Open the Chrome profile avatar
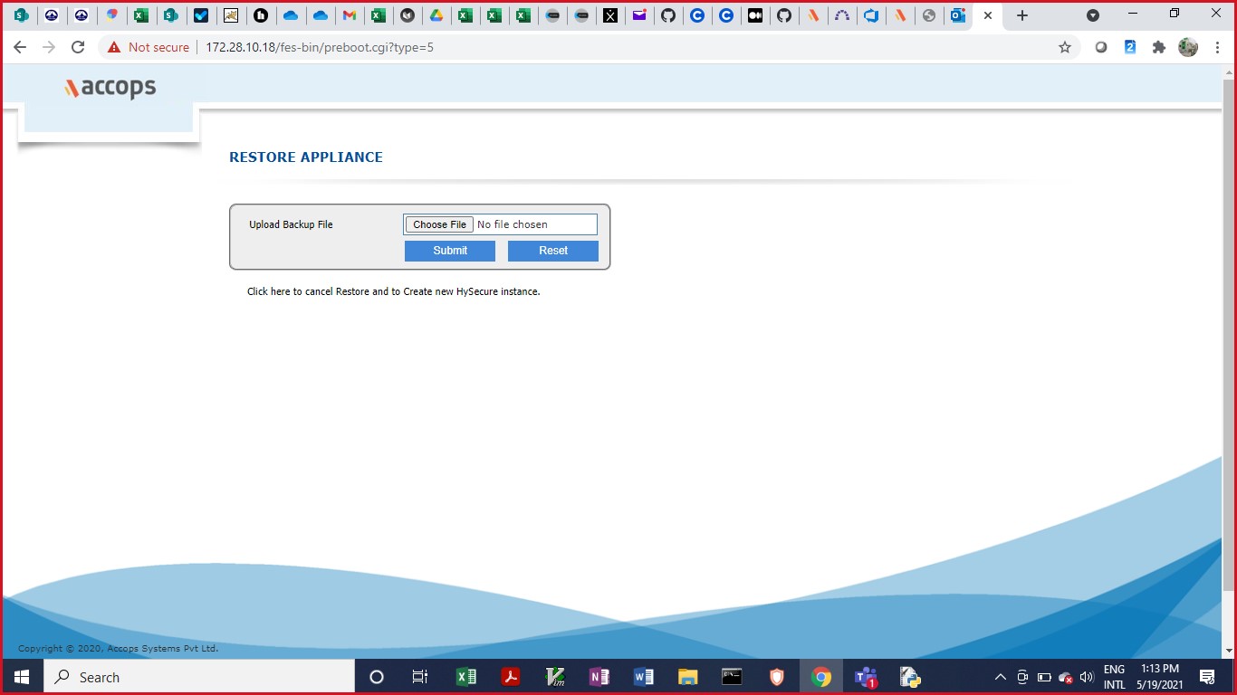Screen dimensions: 1237x695 tap(1188, 47)
